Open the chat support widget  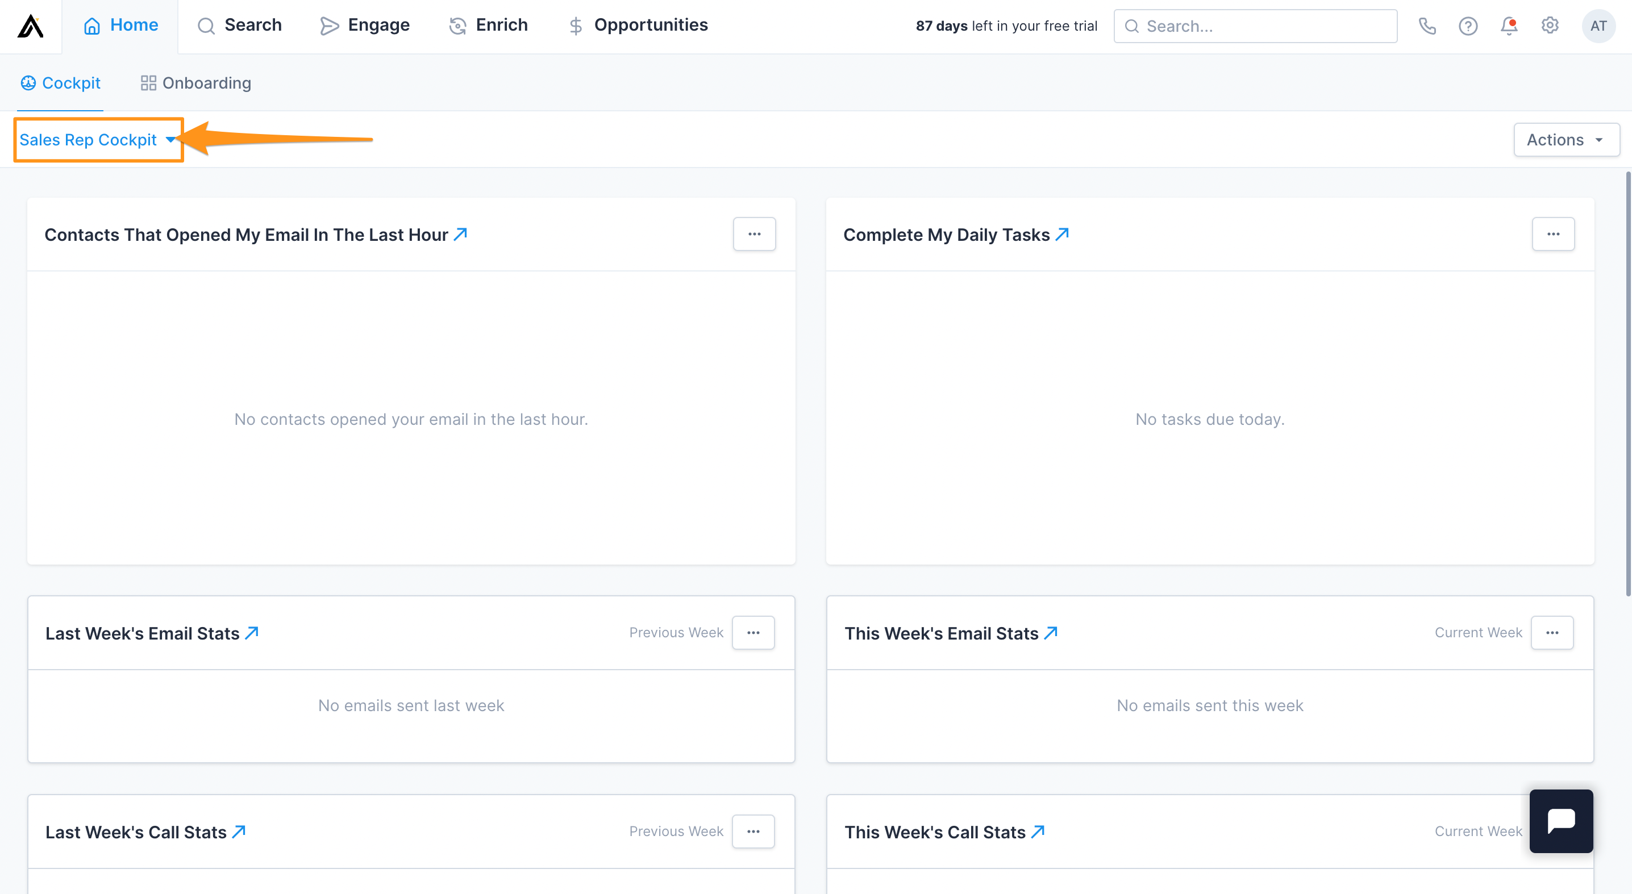pos(1560,821)
